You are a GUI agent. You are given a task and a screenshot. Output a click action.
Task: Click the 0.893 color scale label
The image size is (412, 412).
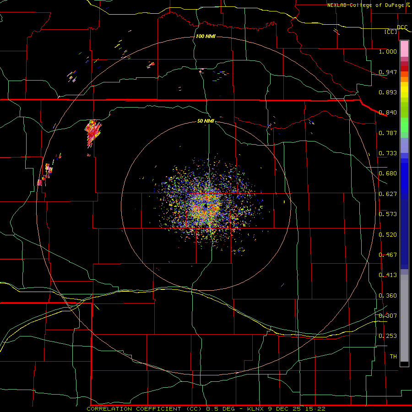(388, 92)
